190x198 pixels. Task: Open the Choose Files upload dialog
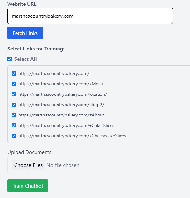[x=28, y=165]
